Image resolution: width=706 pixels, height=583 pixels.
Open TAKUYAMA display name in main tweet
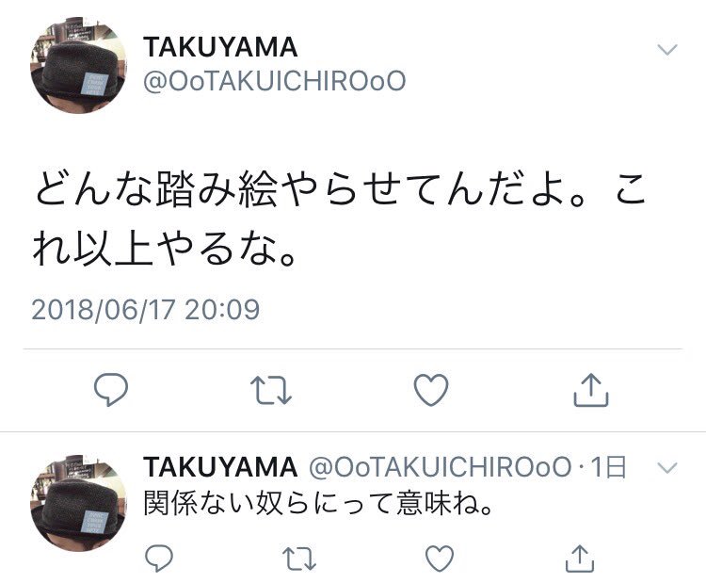point(220,47)
